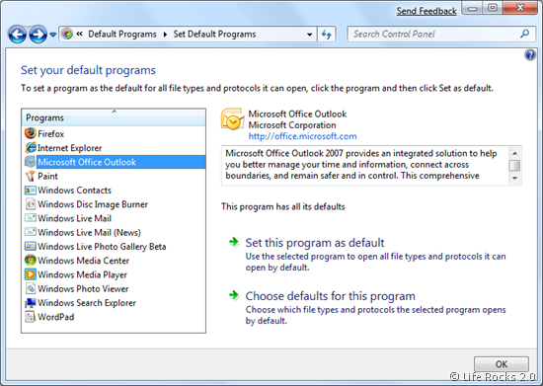Screen dimensions: 543x386
Task: Click the Windows Live Mail (News) icon
Action: (x=31, y=232)
